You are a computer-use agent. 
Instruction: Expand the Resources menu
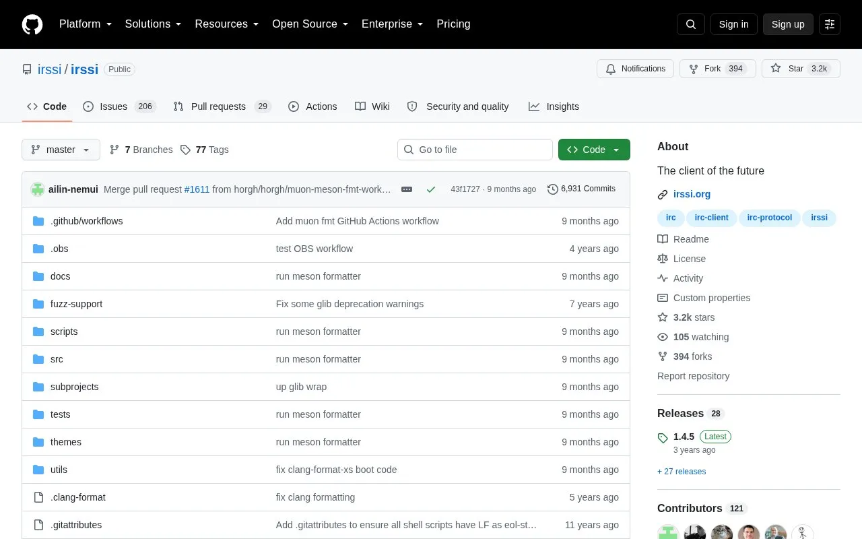(x=227, y=24)
